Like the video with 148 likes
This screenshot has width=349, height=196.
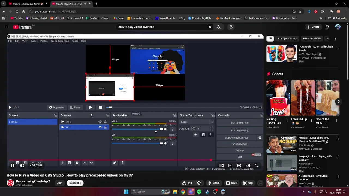pyautogui.click(x=187, y=183)
